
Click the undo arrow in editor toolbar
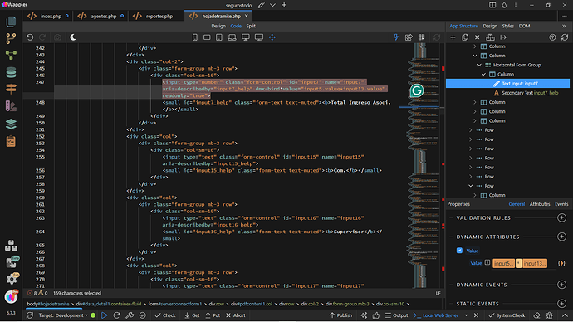click(x=30, y=37)
